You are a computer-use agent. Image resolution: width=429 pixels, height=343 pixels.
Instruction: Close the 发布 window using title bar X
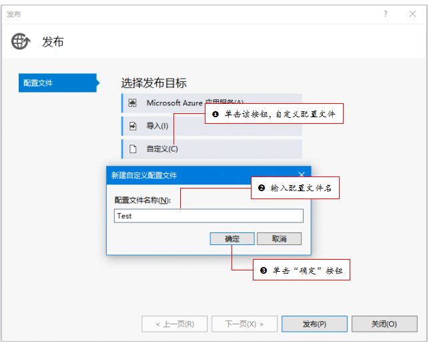click(412, 13)
